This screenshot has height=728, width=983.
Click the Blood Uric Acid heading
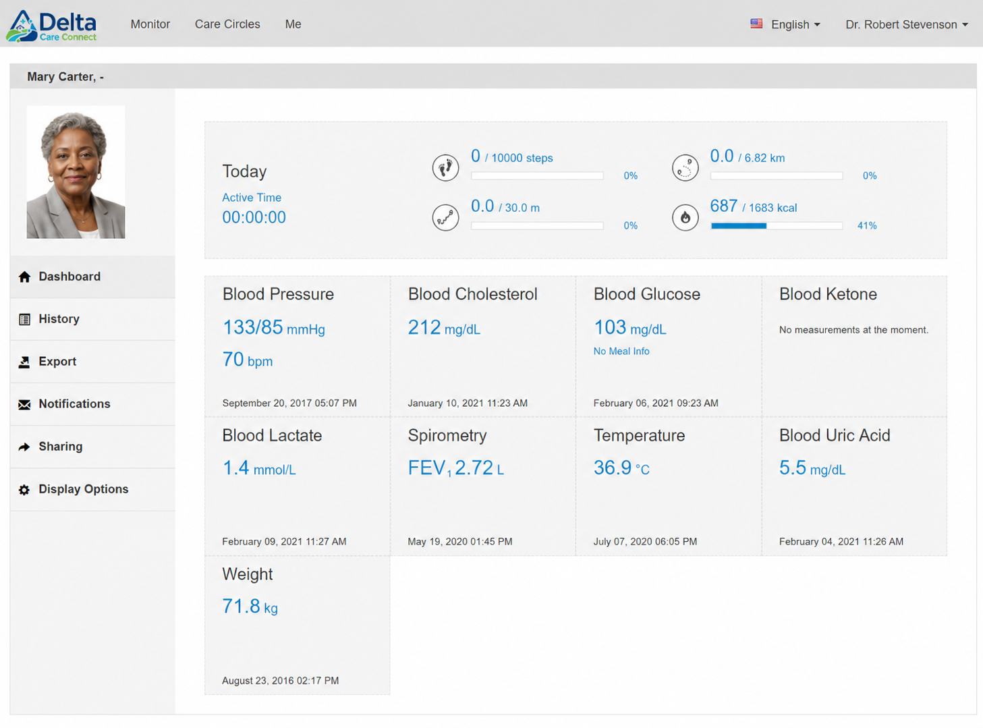[835, 435]
